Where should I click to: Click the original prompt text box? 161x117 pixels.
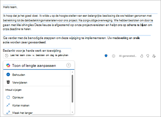[x=33, y=56]
